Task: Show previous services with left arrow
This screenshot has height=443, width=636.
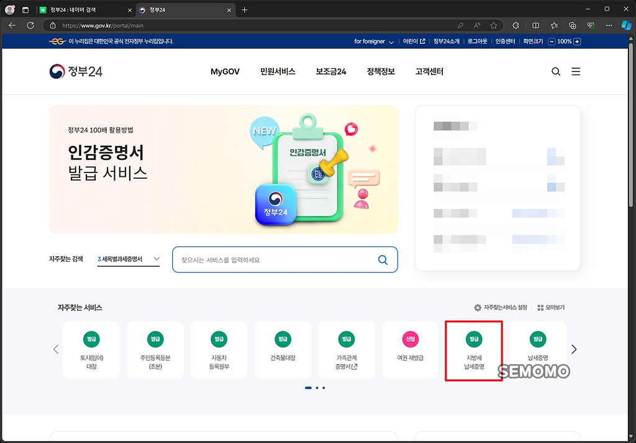Action: pyautogui.click(x=56, y=349)
